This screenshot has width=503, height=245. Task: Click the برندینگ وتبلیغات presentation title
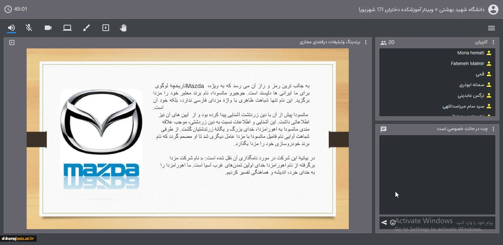tap(330, 42)
